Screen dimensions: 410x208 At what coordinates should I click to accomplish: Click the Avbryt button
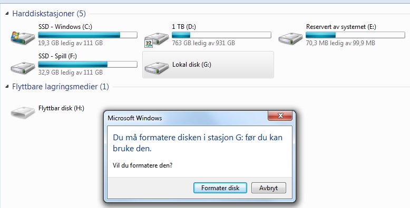pos(269,188)
